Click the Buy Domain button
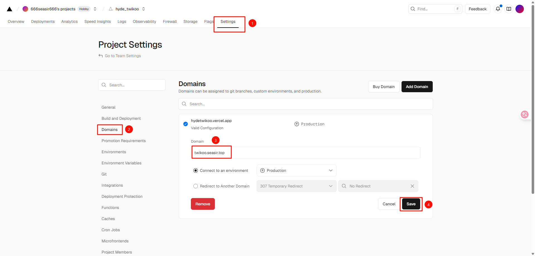Viewport: 535px width, 256px height. pos(384,87)
